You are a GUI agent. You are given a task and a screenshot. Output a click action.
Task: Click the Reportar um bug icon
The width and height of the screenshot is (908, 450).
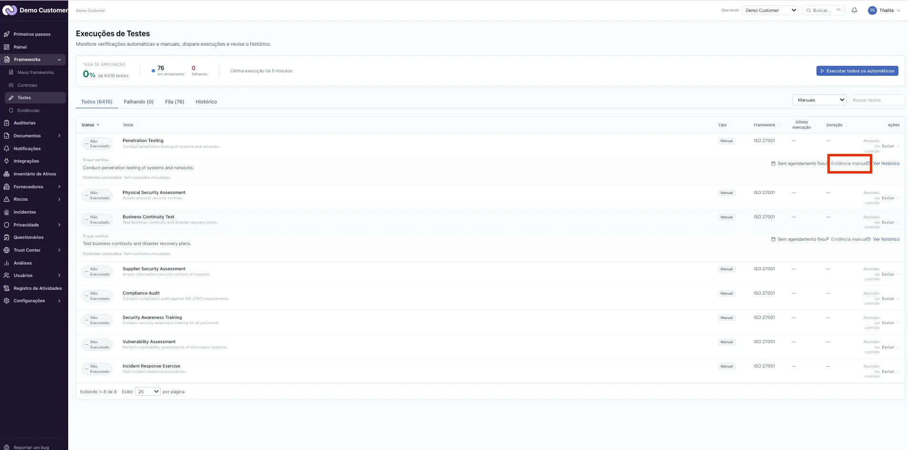point(7,447)
